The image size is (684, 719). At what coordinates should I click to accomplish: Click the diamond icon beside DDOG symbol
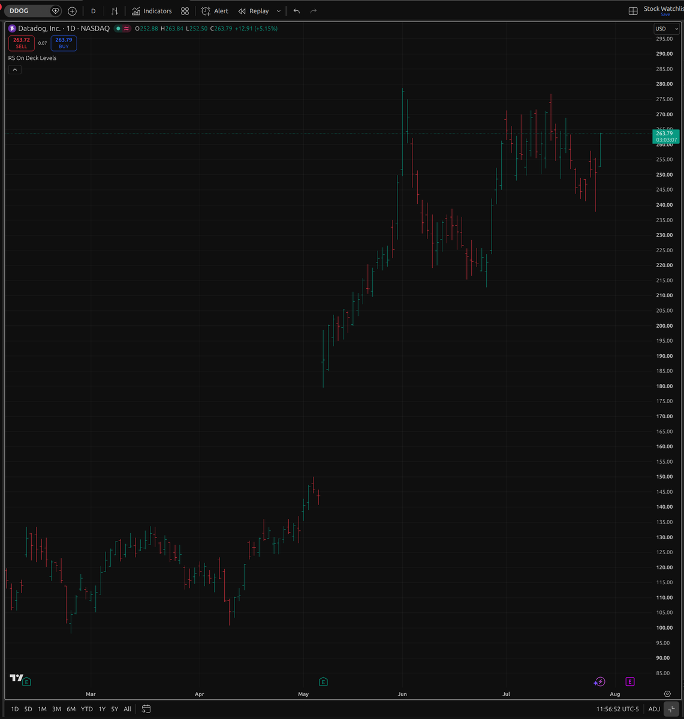coord(56,11)
